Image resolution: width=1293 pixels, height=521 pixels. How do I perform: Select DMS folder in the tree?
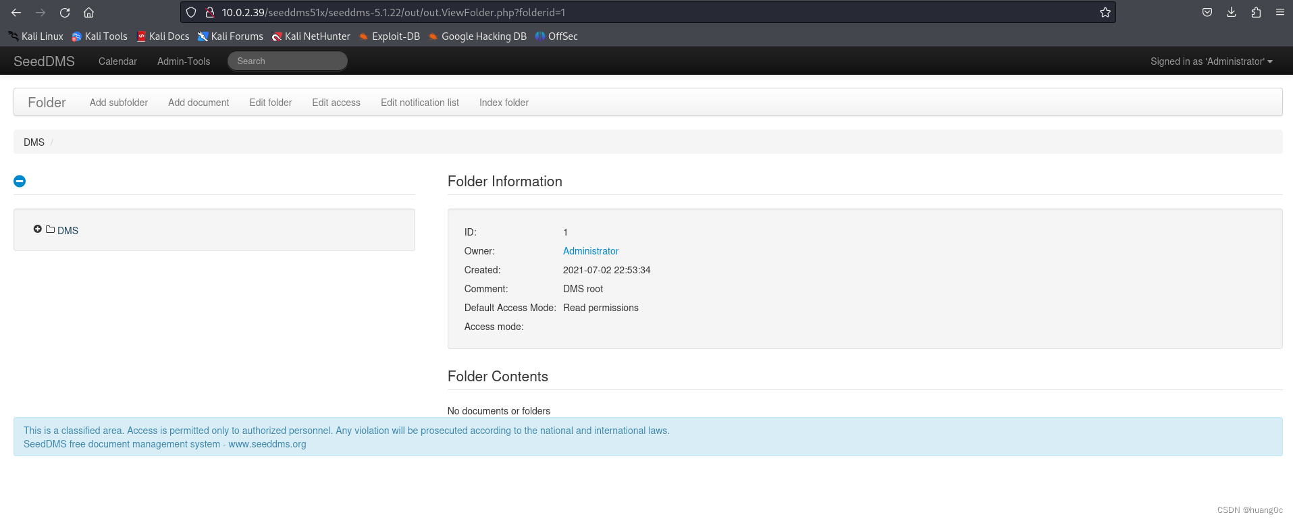[68, 231]
